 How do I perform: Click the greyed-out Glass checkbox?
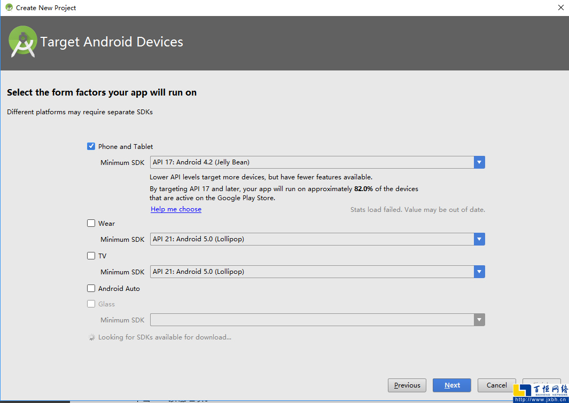[91, 304]
